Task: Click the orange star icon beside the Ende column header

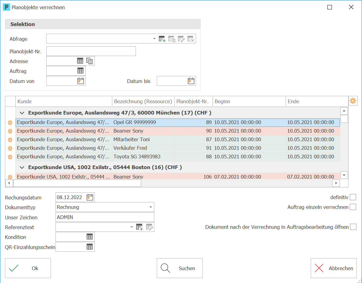Action: tap(353, 101)
